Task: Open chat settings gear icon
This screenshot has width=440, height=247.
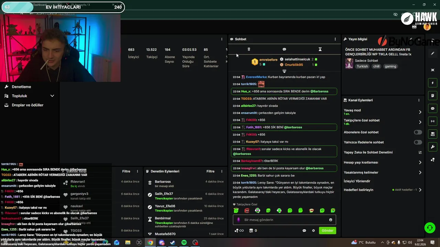Action: [x=313, y=231]
